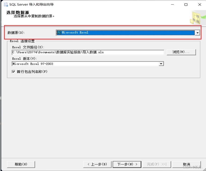Maximize the import wizard window
The height and width of the screenshot is (171, 206).
(186, 5)
